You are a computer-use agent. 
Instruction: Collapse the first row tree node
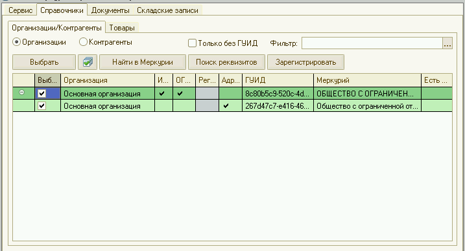click(x=21, y=93)
